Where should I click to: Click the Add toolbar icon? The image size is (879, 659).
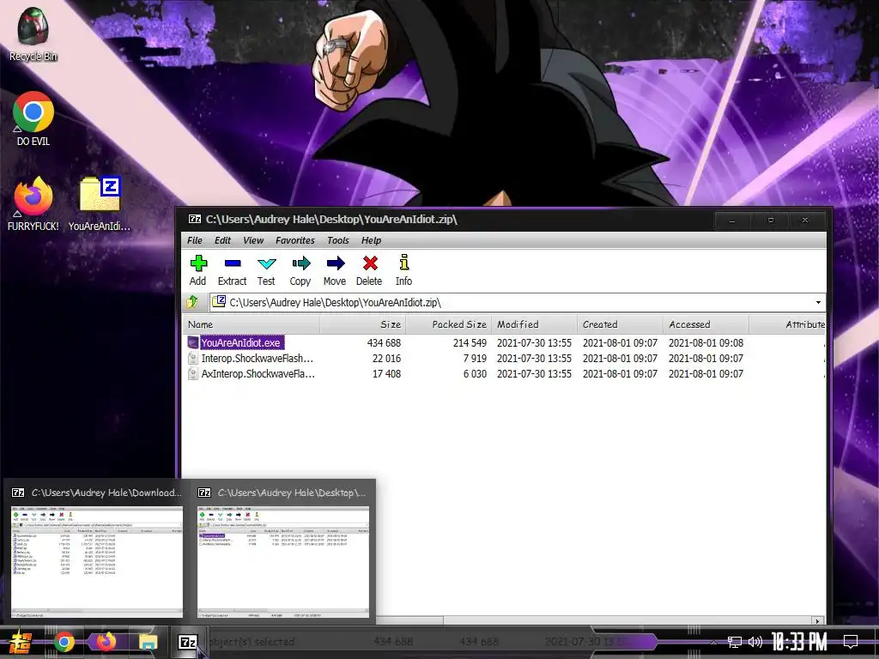tap(198, 263)
